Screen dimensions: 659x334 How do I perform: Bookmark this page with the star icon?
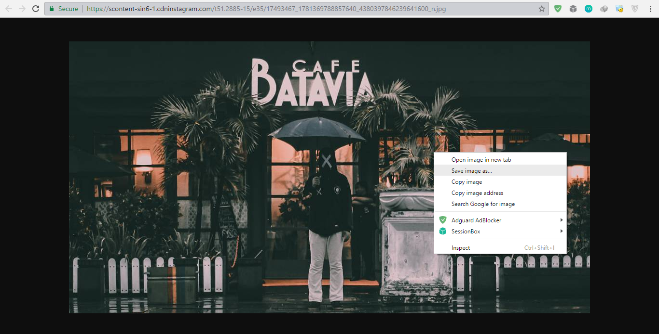click(x=541, y=9)
